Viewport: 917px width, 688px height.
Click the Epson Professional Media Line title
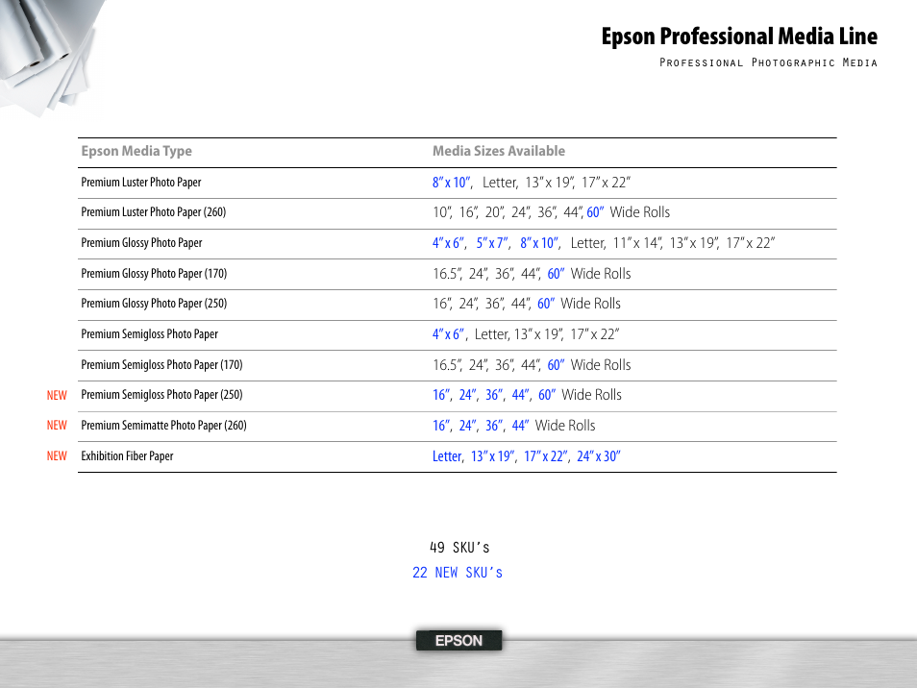(739, 37)
